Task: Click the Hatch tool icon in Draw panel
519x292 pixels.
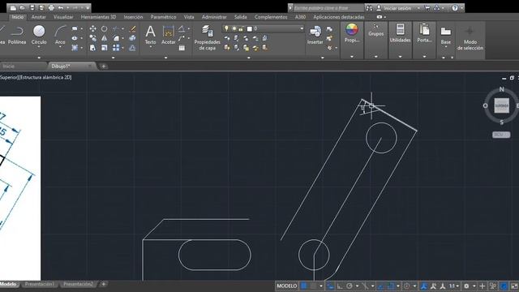Action: click(x=75, y=48)
